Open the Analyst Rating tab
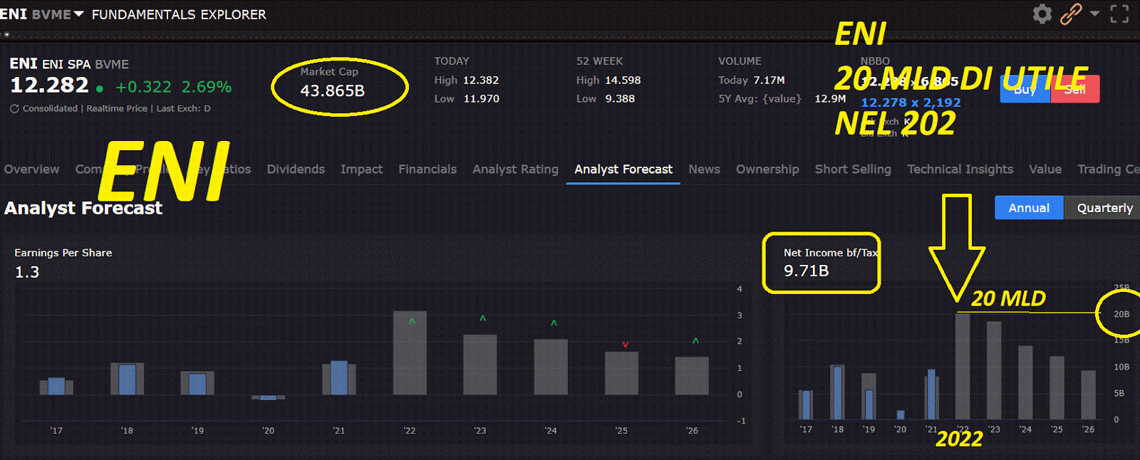This screenshot has width=1140, height=460. click(515, 169)
